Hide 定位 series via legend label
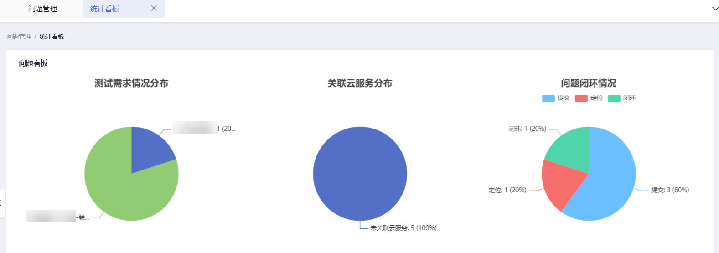719x253 pixels. pyautogui.click(x=596, y=98)
